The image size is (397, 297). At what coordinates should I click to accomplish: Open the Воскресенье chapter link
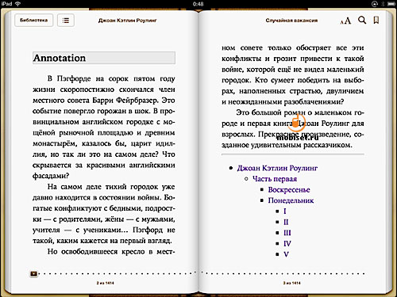289,190
